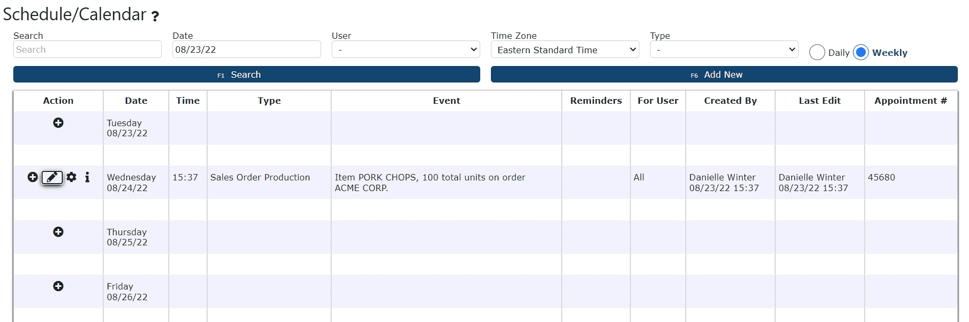Select the Daily view radio button
The width and height of the screenshot is (969, 322).
817,52
